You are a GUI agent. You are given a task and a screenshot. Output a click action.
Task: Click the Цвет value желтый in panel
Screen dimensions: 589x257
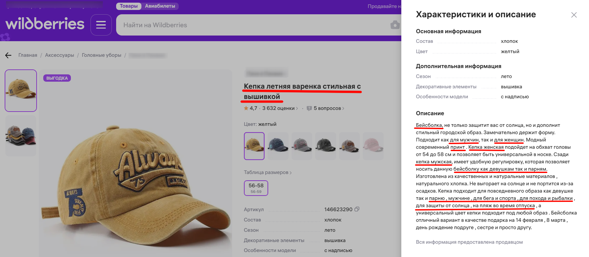[510, 51]
